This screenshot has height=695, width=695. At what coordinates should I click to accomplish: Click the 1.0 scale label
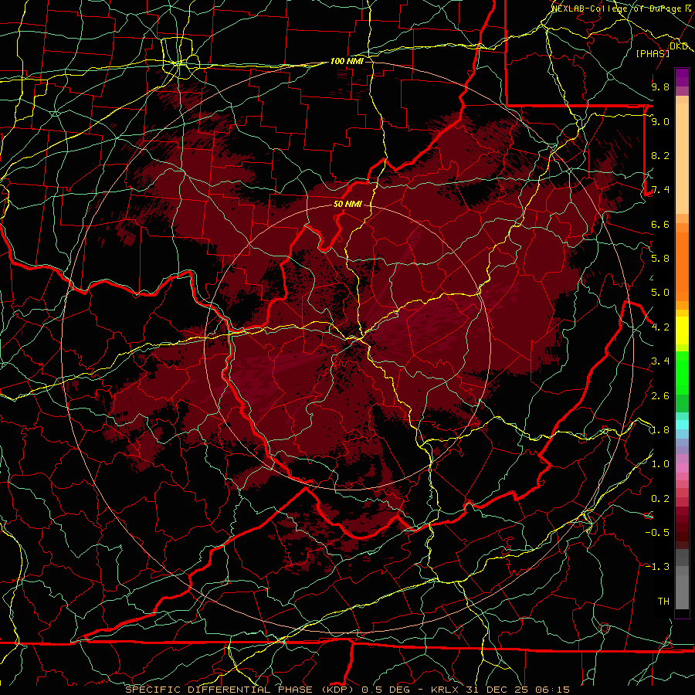coord(660,464)
